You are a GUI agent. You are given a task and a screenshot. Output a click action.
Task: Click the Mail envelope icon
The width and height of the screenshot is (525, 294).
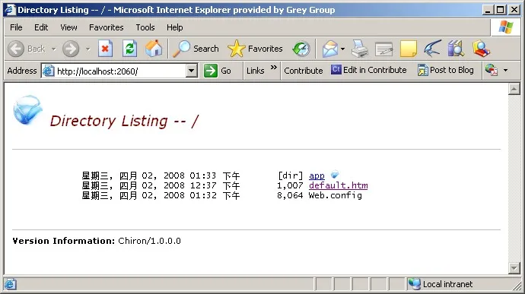[x=330, y=49]
